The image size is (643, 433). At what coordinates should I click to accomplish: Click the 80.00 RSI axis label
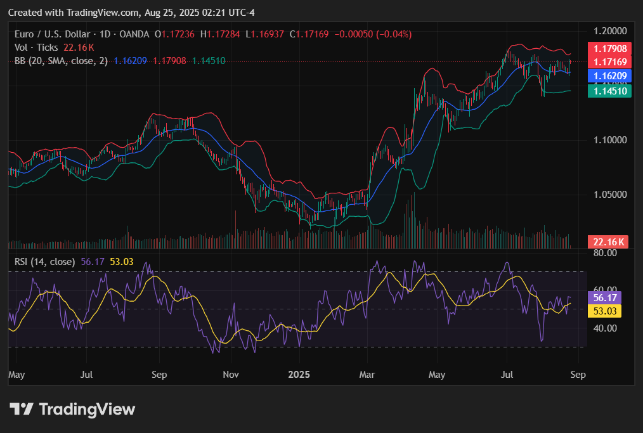[605, 253]
